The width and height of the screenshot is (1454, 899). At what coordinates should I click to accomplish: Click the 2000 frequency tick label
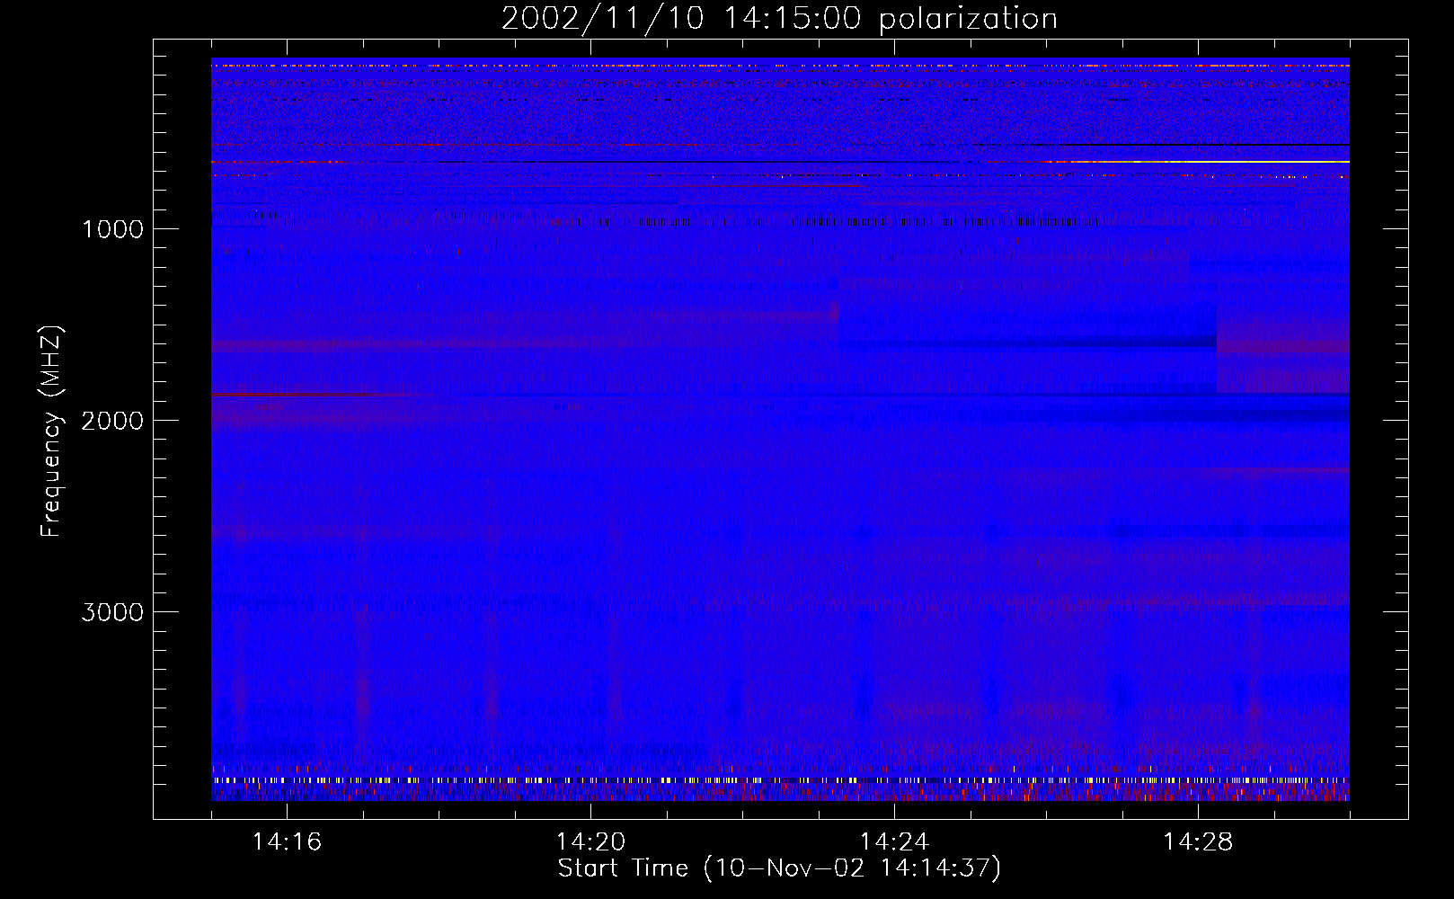(112, 421)
